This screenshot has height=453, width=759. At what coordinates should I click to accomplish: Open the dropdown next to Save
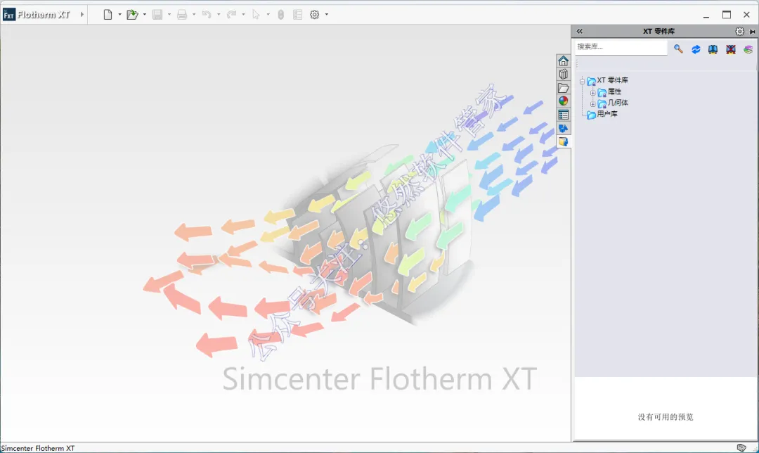169,15
